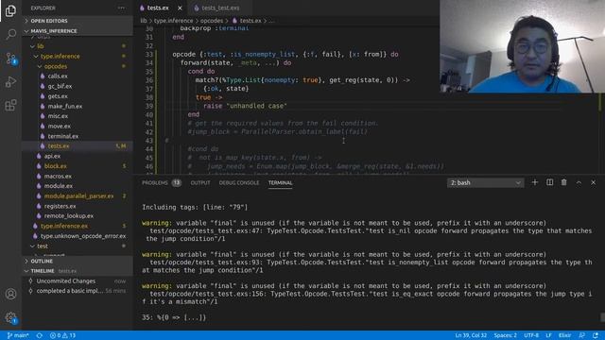This screenshot has width=605, height=340.
Task: Open move.ex in the file tree
Action: (78, 126)
